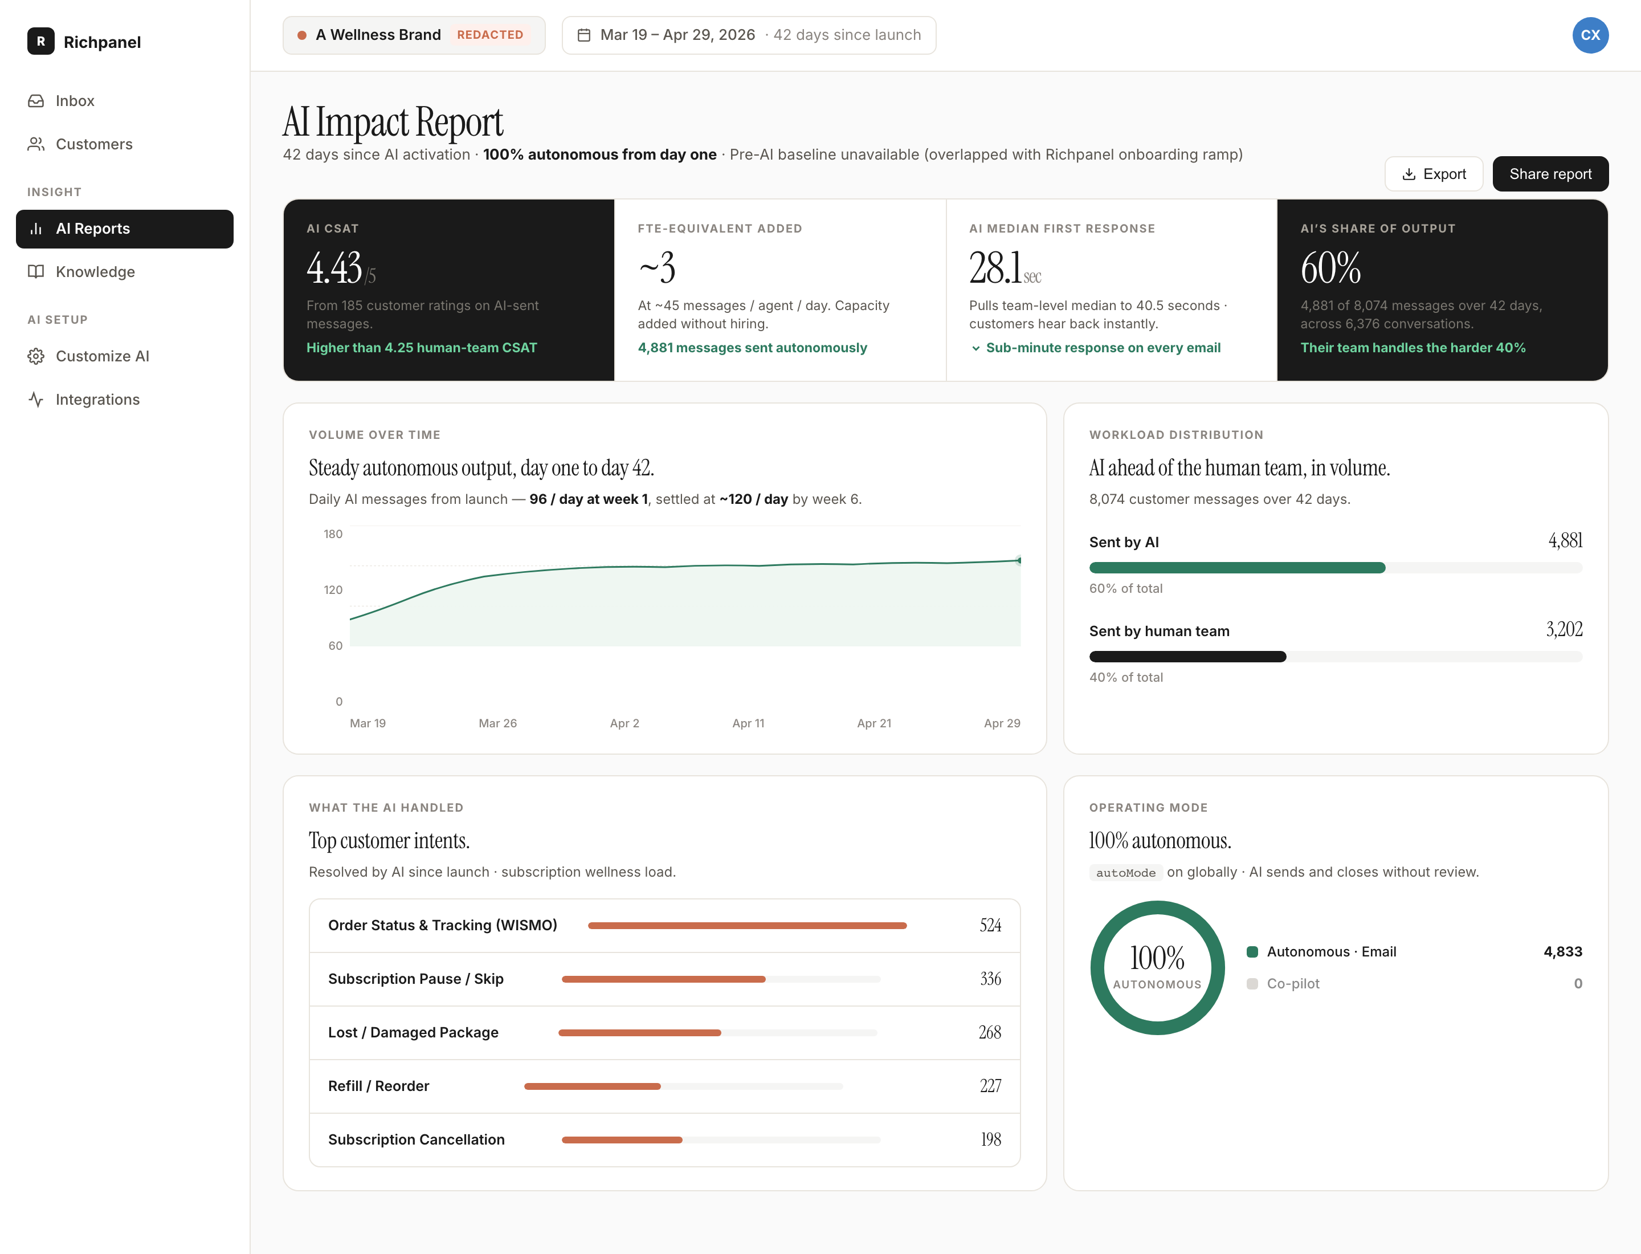Click the AI Median First Response card
Image resolution: width=1641 pixels, height=1254 pixels.
[x=1111, y=290]
